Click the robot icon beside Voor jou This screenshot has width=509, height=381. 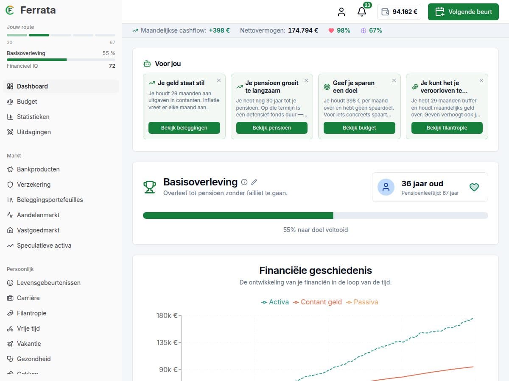click(147, 64)
